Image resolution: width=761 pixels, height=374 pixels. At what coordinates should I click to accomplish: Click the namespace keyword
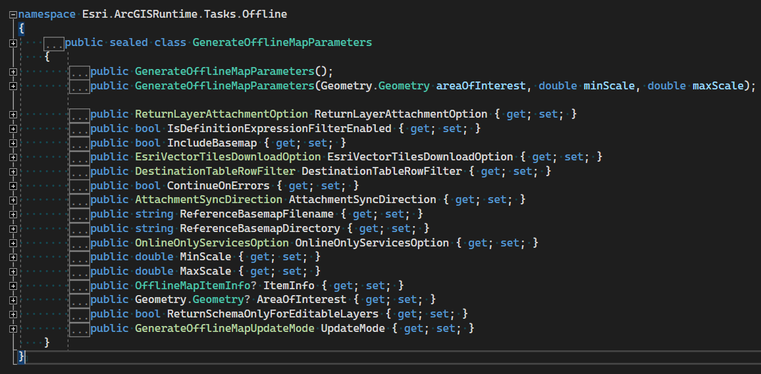point(47,14)
